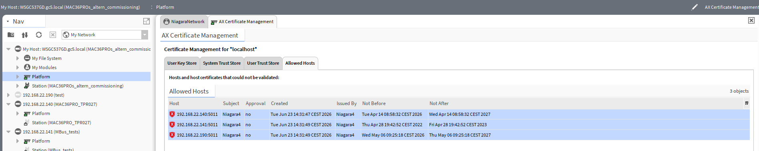Select host row 192.168.22.141:5011
759x151 pixels.
point(459,125)
